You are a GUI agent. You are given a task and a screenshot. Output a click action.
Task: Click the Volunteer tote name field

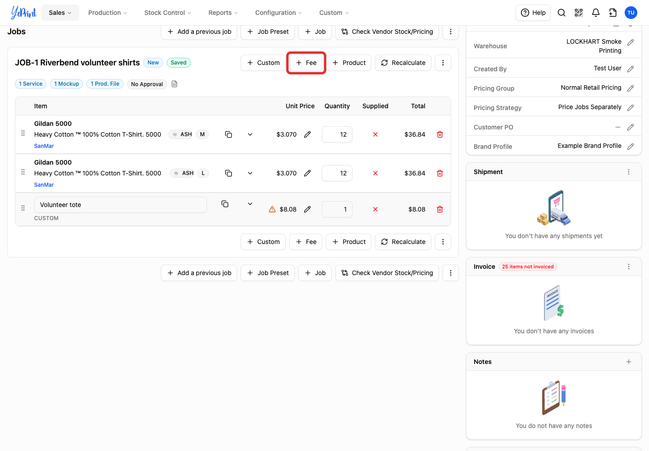(120, 205)
